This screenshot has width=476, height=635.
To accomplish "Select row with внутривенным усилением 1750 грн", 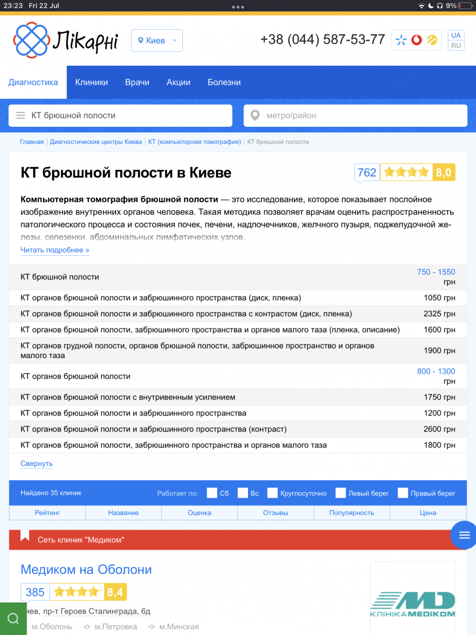I will pyautogui.click(x=238, y=397).
